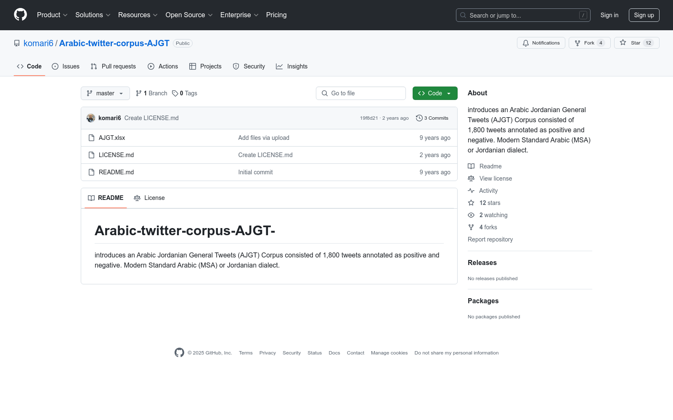The height and width of the screenshot is (420, 673).
Task: Click Report repository
Action: (490, 239)
